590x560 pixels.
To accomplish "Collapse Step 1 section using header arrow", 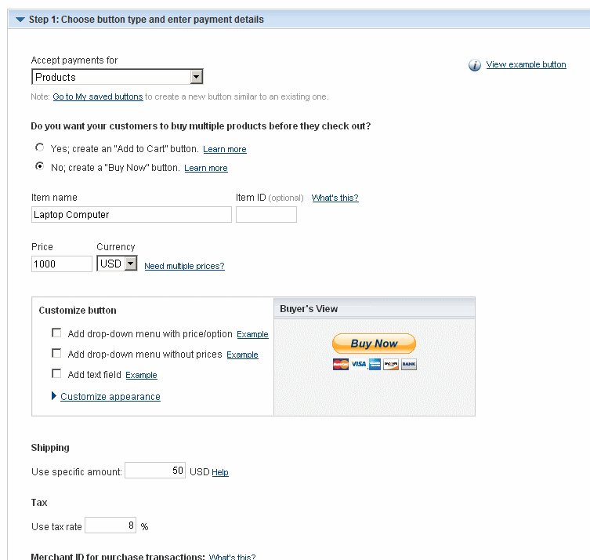I will point(20,19).
